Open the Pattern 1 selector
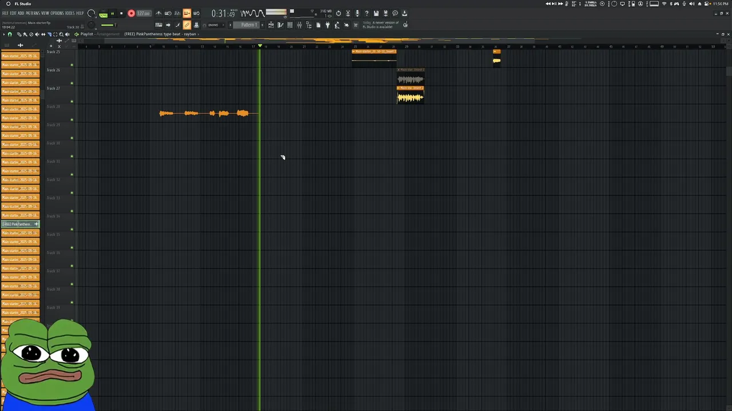Image resolution: width=732 pixels, height=411 pixels. pos(248,25)
